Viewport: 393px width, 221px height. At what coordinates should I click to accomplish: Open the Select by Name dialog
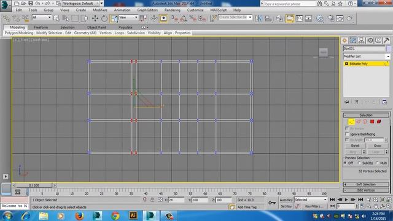point(66,18)
